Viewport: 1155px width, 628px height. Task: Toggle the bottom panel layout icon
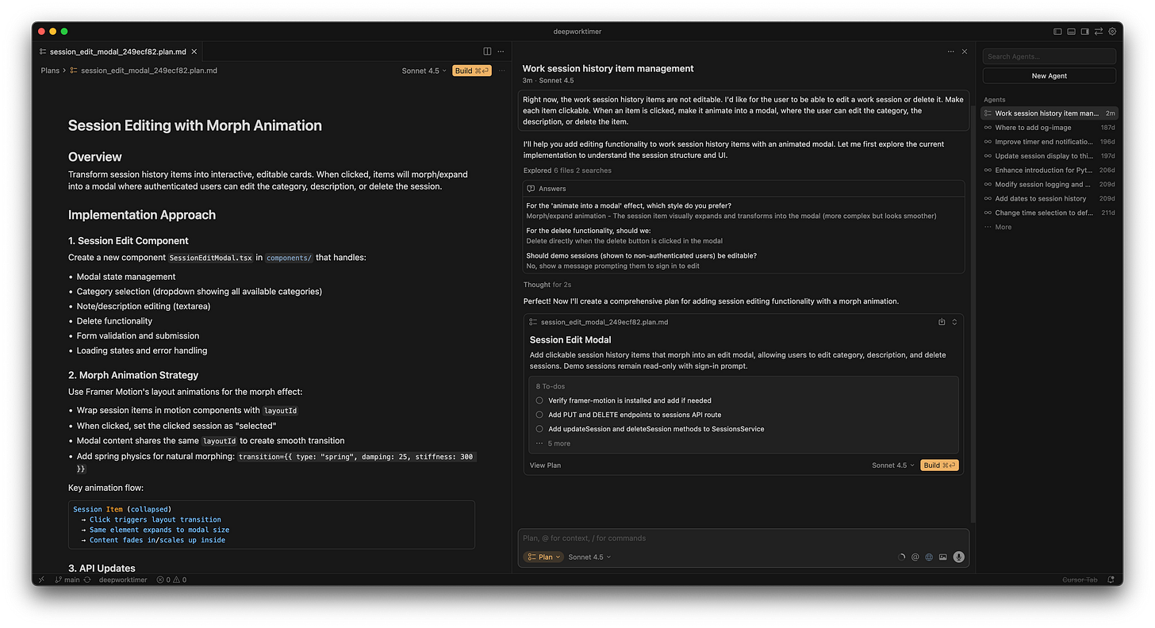click(x=1071, y=32)
